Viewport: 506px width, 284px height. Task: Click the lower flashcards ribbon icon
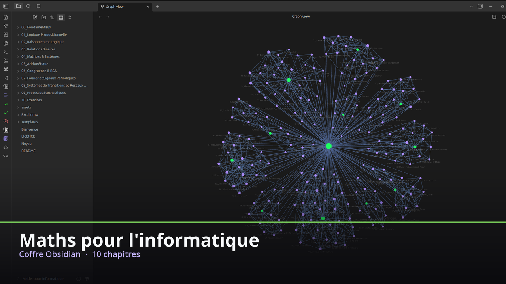pyautogui.click(x=6, y=130)
